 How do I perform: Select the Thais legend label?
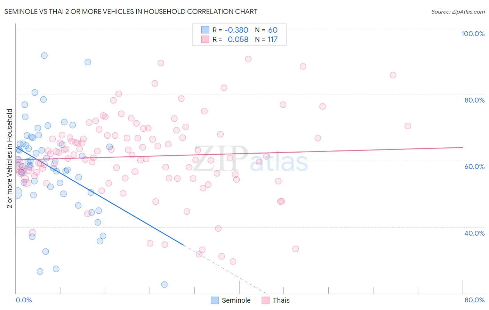click(x=281, y=300)
